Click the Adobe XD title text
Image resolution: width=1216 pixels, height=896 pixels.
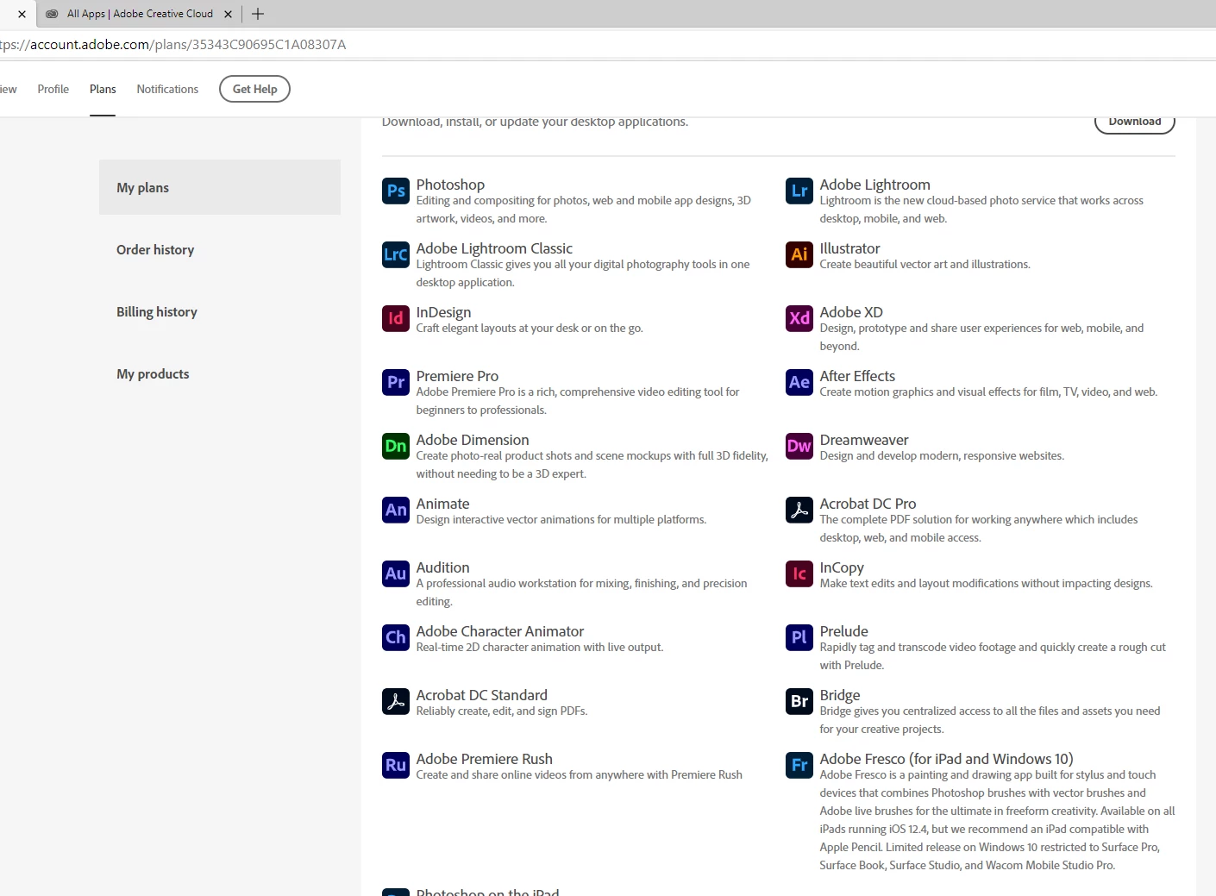(851, 312)
